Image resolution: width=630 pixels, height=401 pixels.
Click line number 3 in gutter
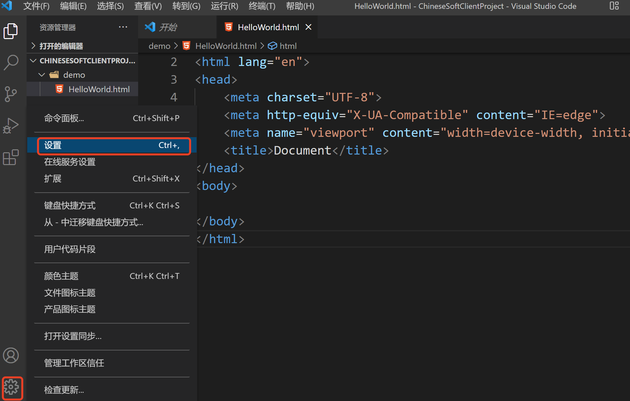pyautogui.click(x=174, y=80)
